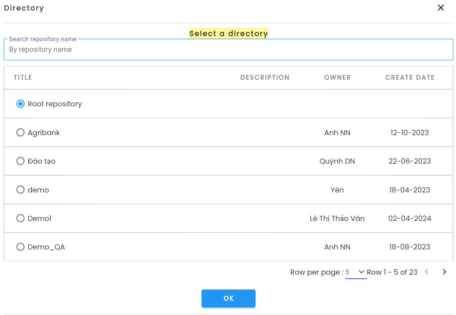This screenshot has height=315, width=456.
Task: Choose the Đào tạo directory radio
Action: (x=21, y=161)
